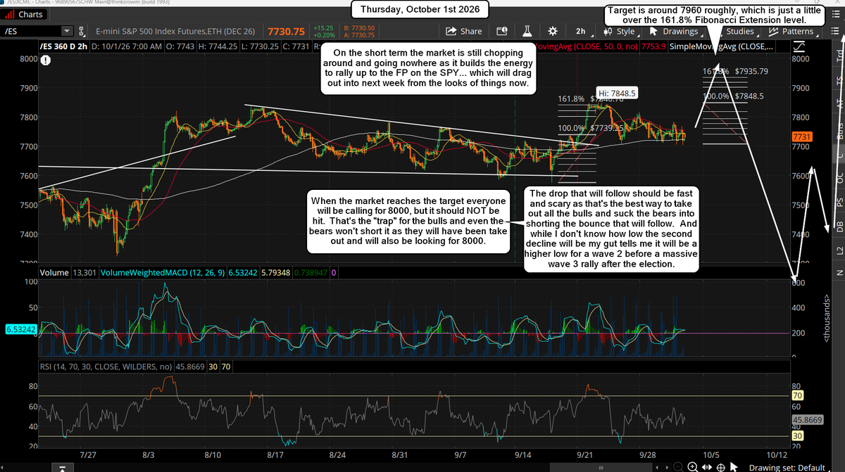Click the 161.8% $7935.79 Fibonacci label

click(x=735, y=71)
